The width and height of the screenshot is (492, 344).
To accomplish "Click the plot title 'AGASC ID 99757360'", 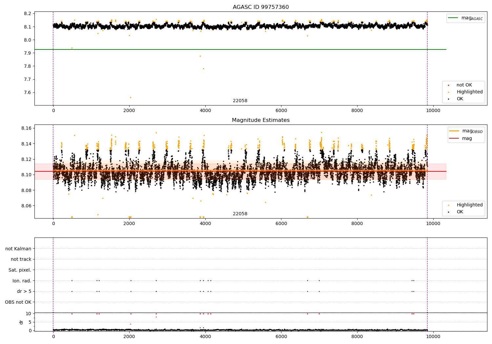I will point(261,7).
